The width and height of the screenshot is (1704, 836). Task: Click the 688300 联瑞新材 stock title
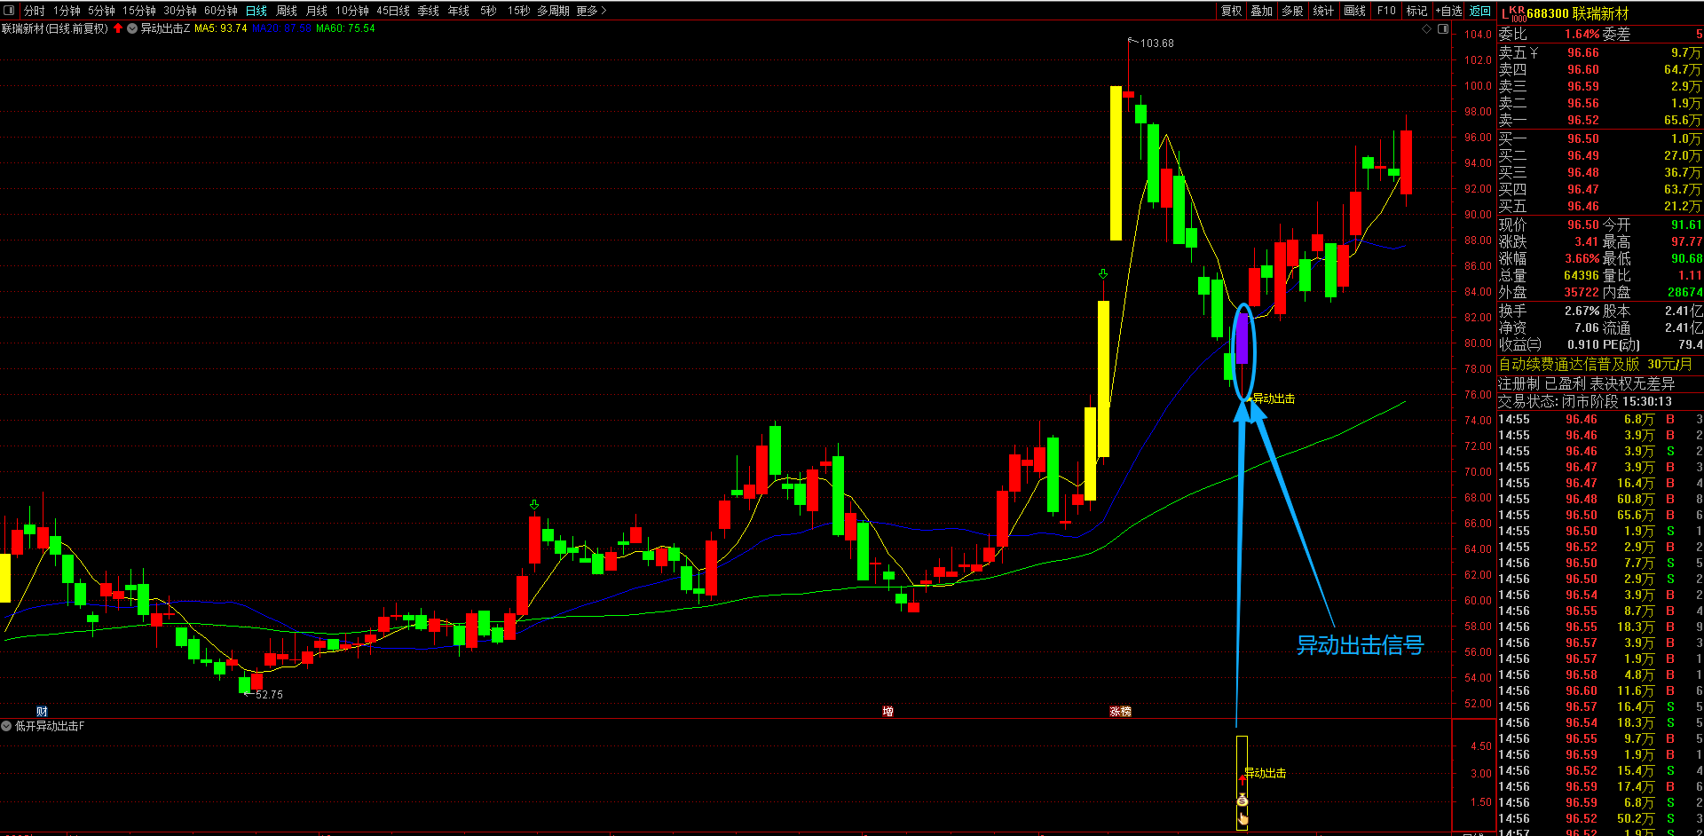point(1577,13)
